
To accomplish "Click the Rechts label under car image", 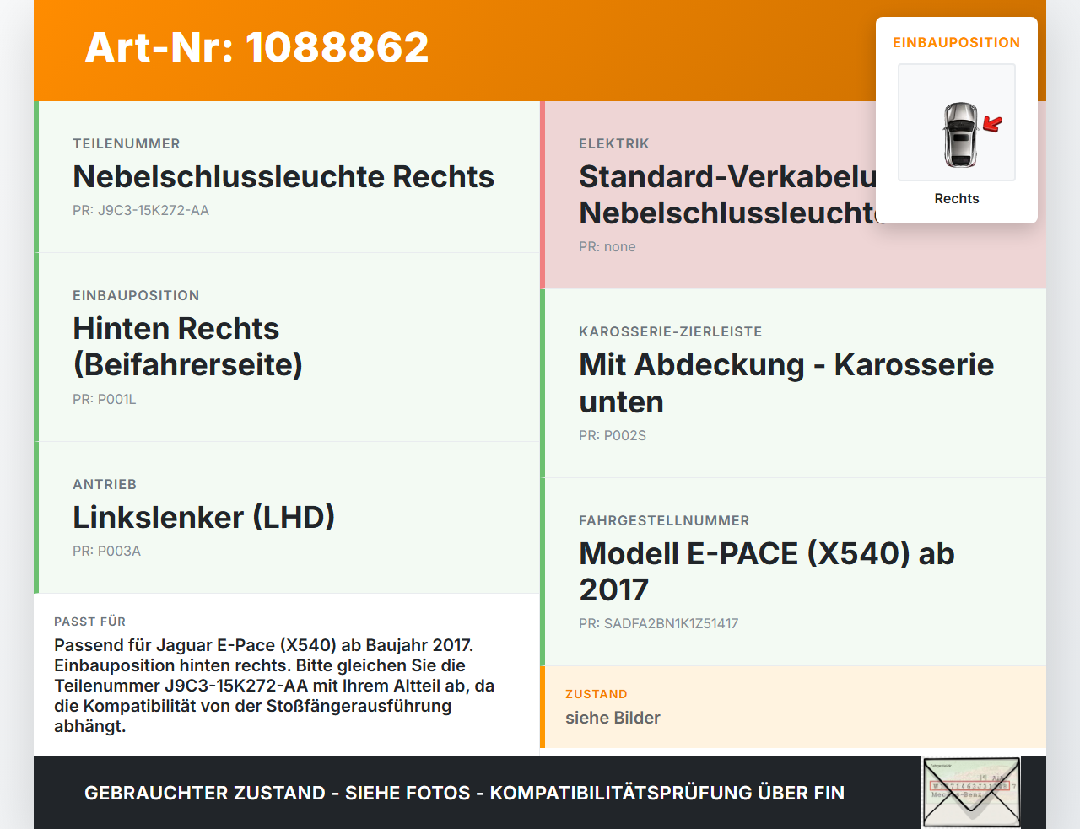I will click(957, 198).
